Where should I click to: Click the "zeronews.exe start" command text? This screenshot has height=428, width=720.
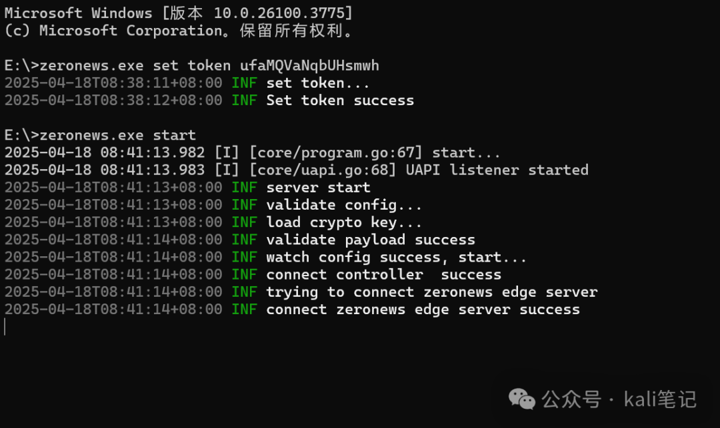[x=117, y=135]
